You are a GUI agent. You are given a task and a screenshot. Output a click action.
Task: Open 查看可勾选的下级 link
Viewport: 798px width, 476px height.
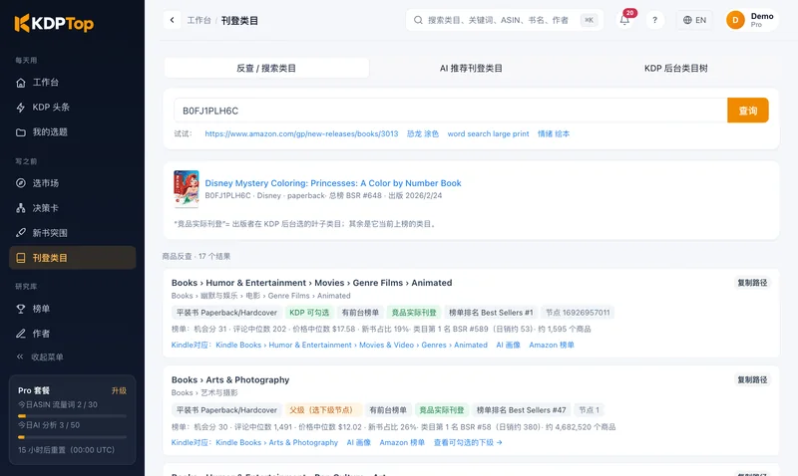click(468, 442)
